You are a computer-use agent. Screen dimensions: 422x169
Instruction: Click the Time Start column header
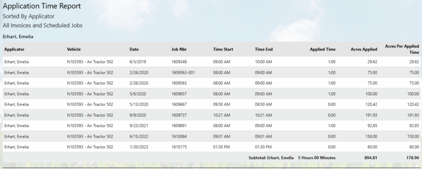click(x=223, y=49)
